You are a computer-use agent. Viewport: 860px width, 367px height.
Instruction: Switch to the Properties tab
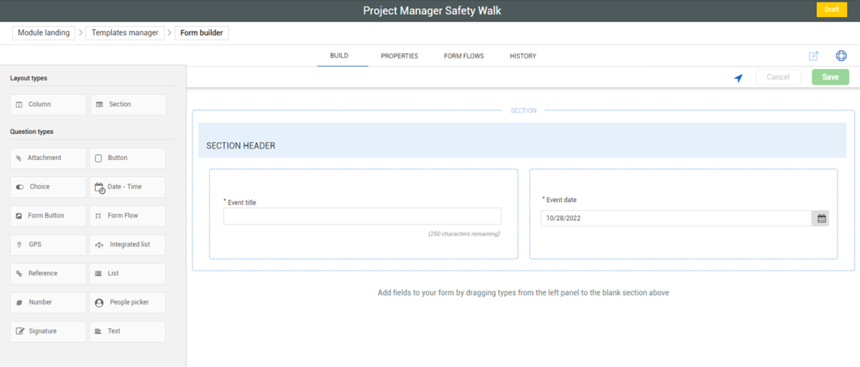click(399, 56)
